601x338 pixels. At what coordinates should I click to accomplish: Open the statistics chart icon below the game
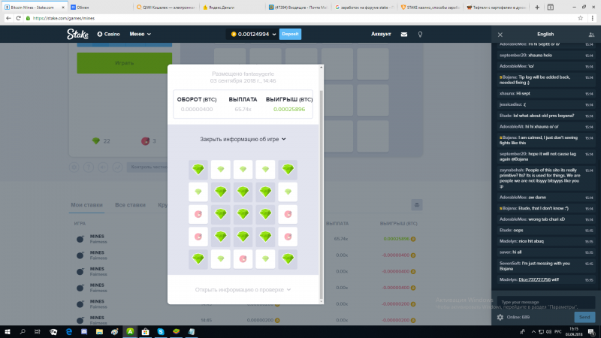coord(117,167)
